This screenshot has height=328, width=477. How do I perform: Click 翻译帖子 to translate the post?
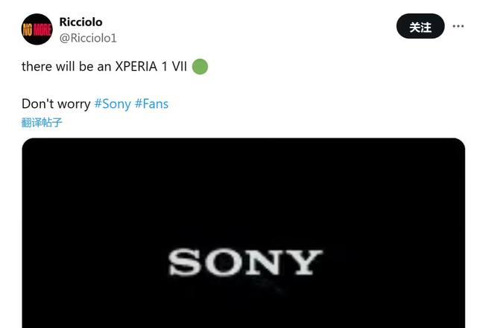[42, 123]
